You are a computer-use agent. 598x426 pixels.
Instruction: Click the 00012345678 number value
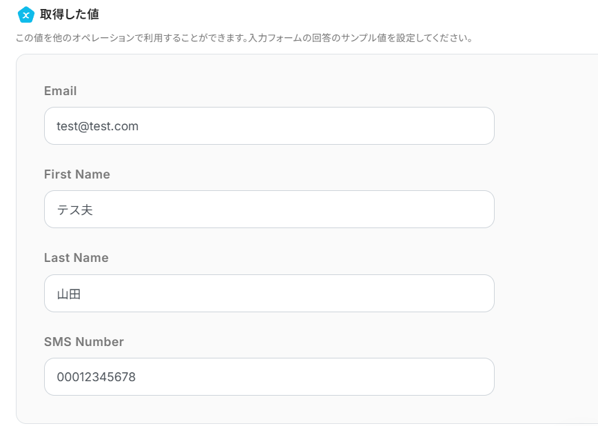pyautogui.click(x=96, y=378)
